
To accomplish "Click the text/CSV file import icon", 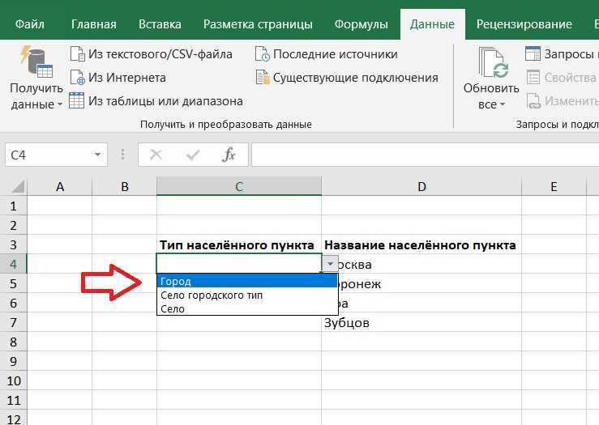I will 78,54.
